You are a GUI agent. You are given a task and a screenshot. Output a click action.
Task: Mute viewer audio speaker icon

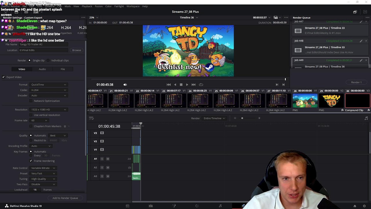pos(125,84)
